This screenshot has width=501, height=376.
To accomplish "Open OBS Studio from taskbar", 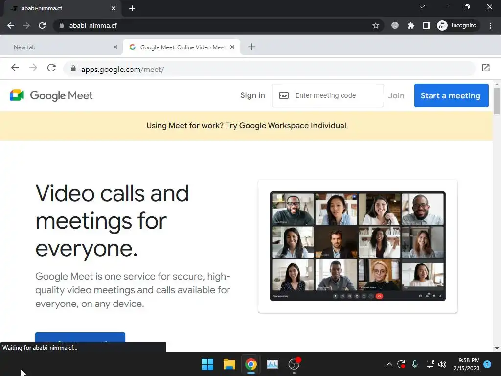I will click(294, 364).
